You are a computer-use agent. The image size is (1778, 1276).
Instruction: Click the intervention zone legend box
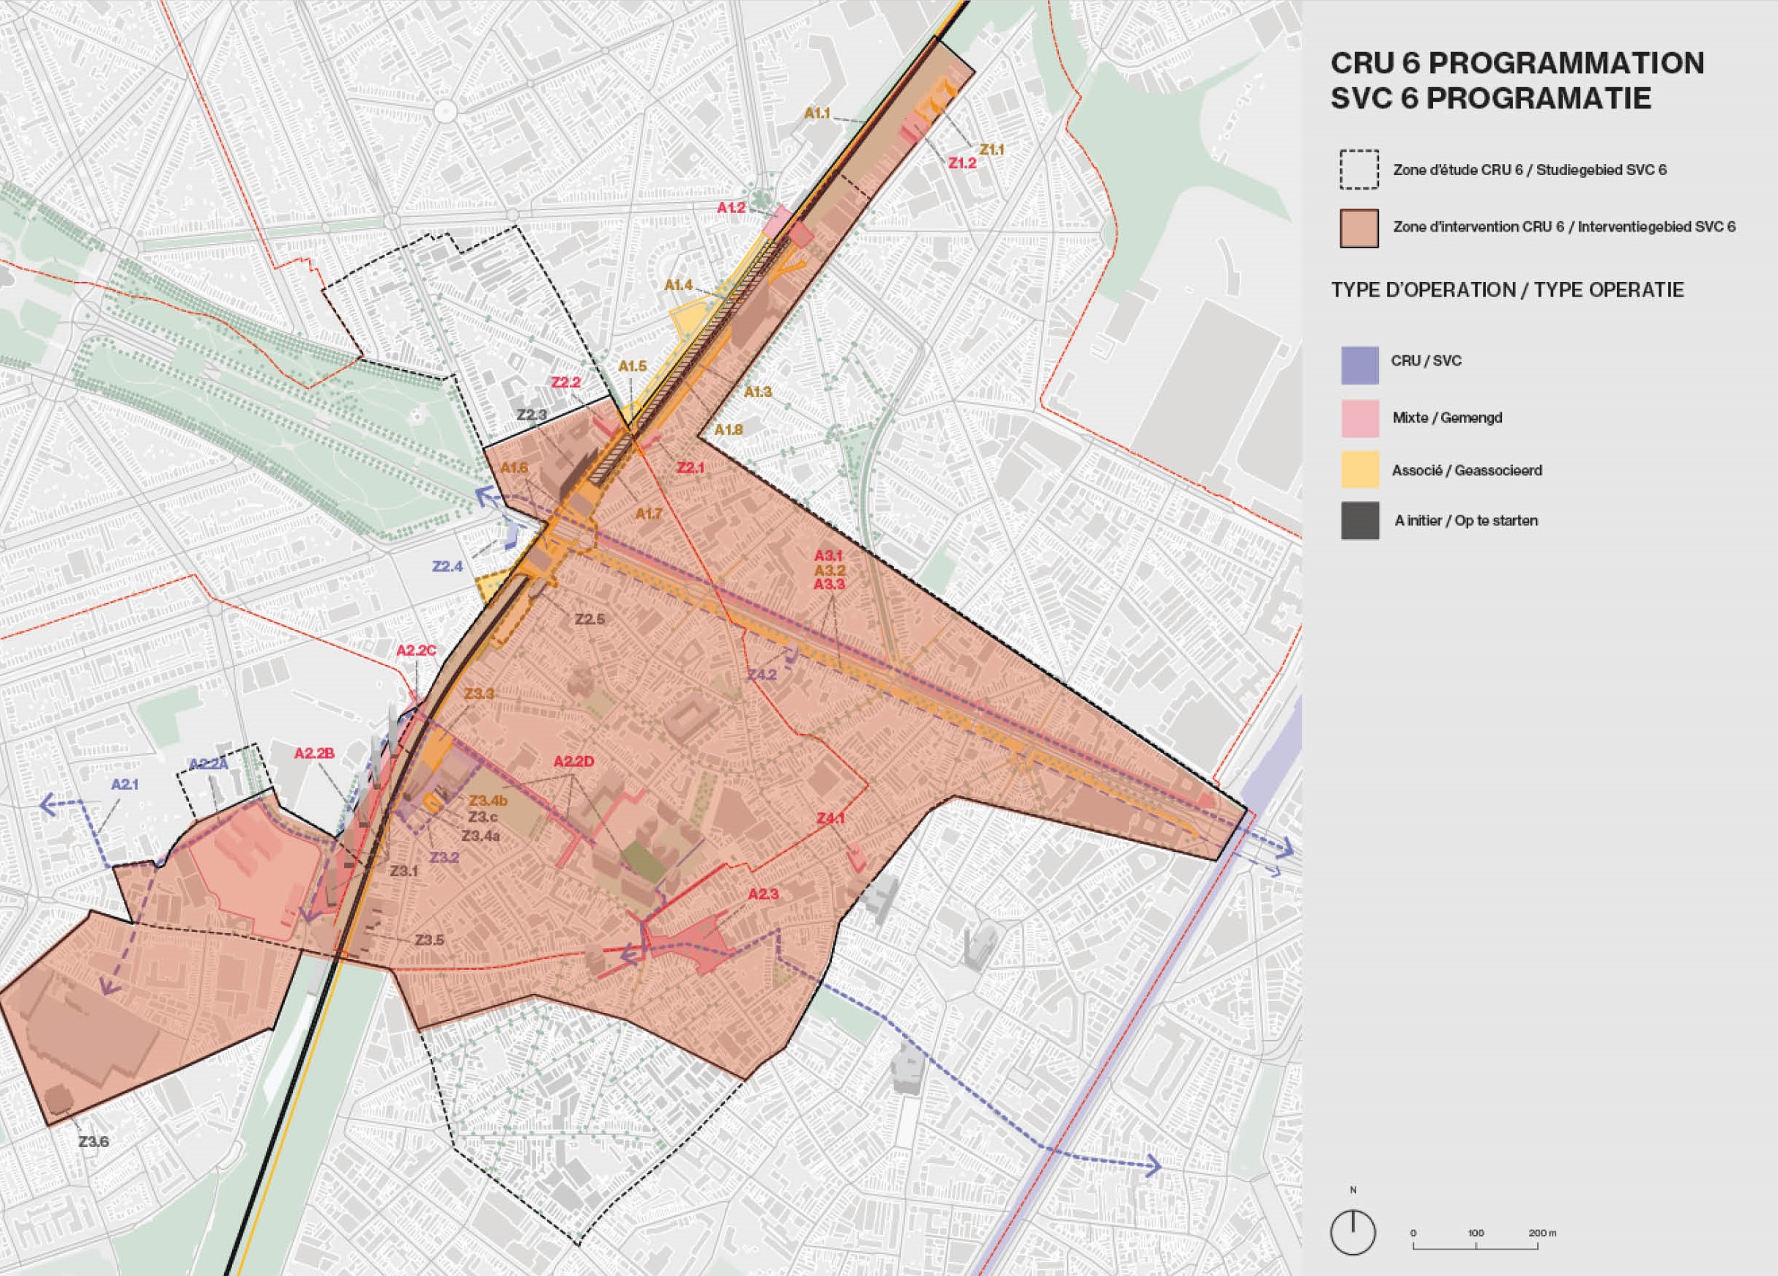1358,227
